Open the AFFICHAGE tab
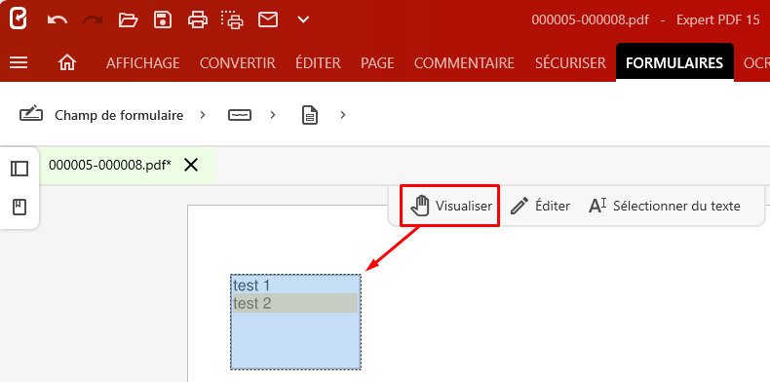770x382 pixels. 143,63
